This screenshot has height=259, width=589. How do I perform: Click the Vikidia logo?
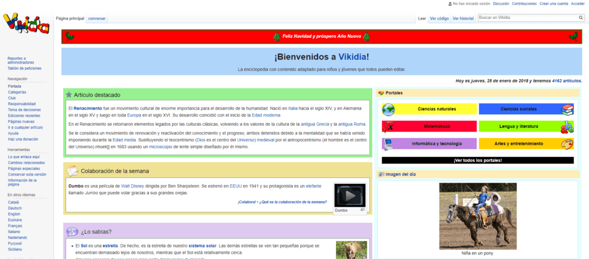pyautogui.click(x=26, y=24)
